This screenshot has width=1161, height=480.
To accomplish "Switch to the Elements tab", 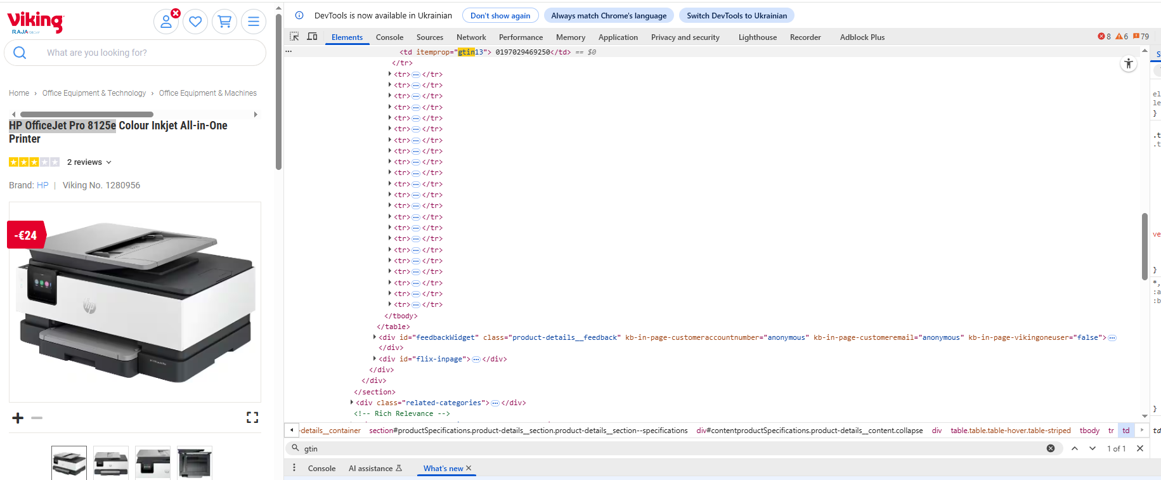I will (x=347, y=37).
